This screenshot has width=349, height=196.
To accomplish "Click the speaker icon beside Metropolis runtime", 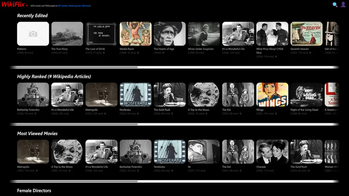I will coord(105,114).
